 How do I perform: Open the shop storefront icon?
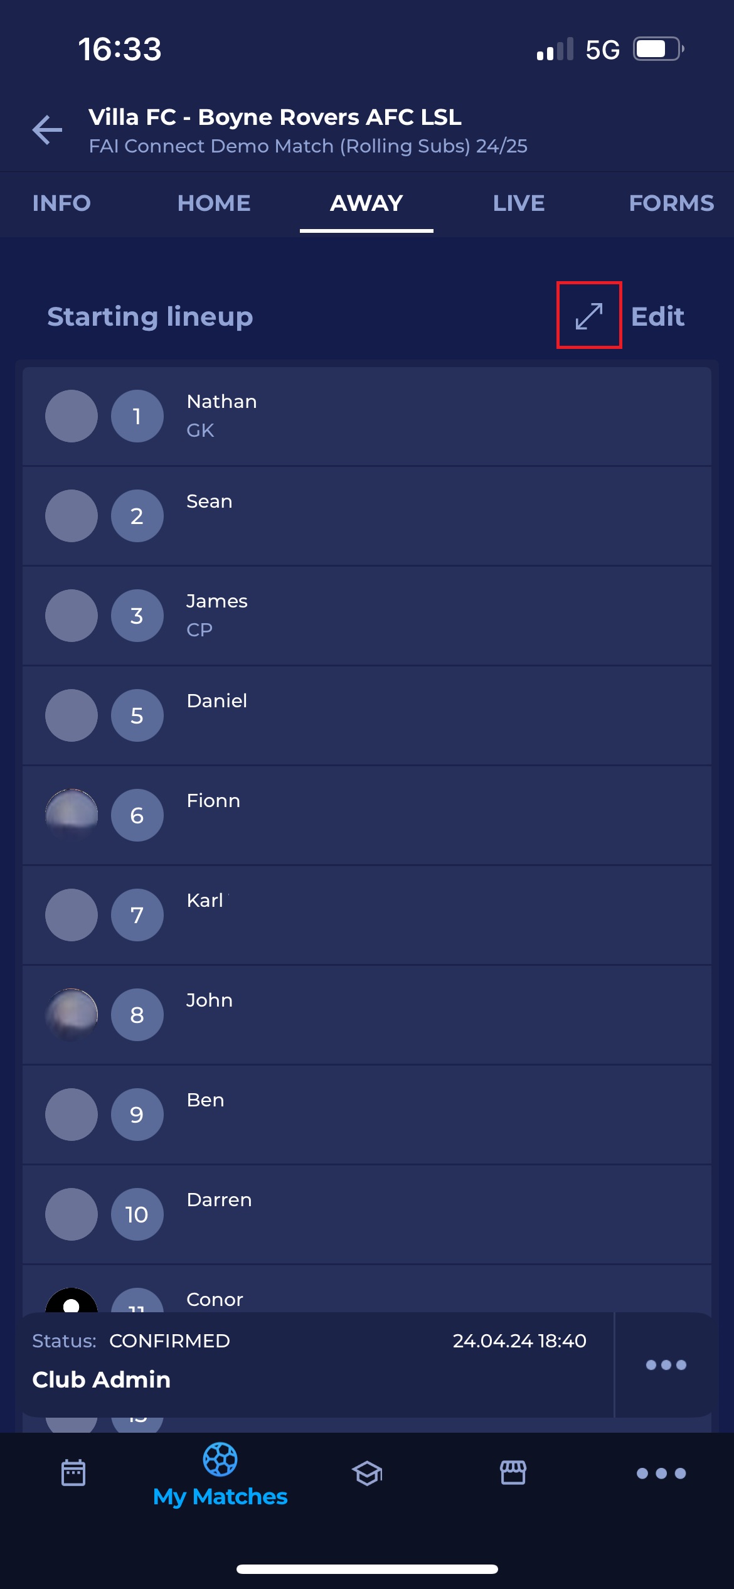coord(513,1473)
